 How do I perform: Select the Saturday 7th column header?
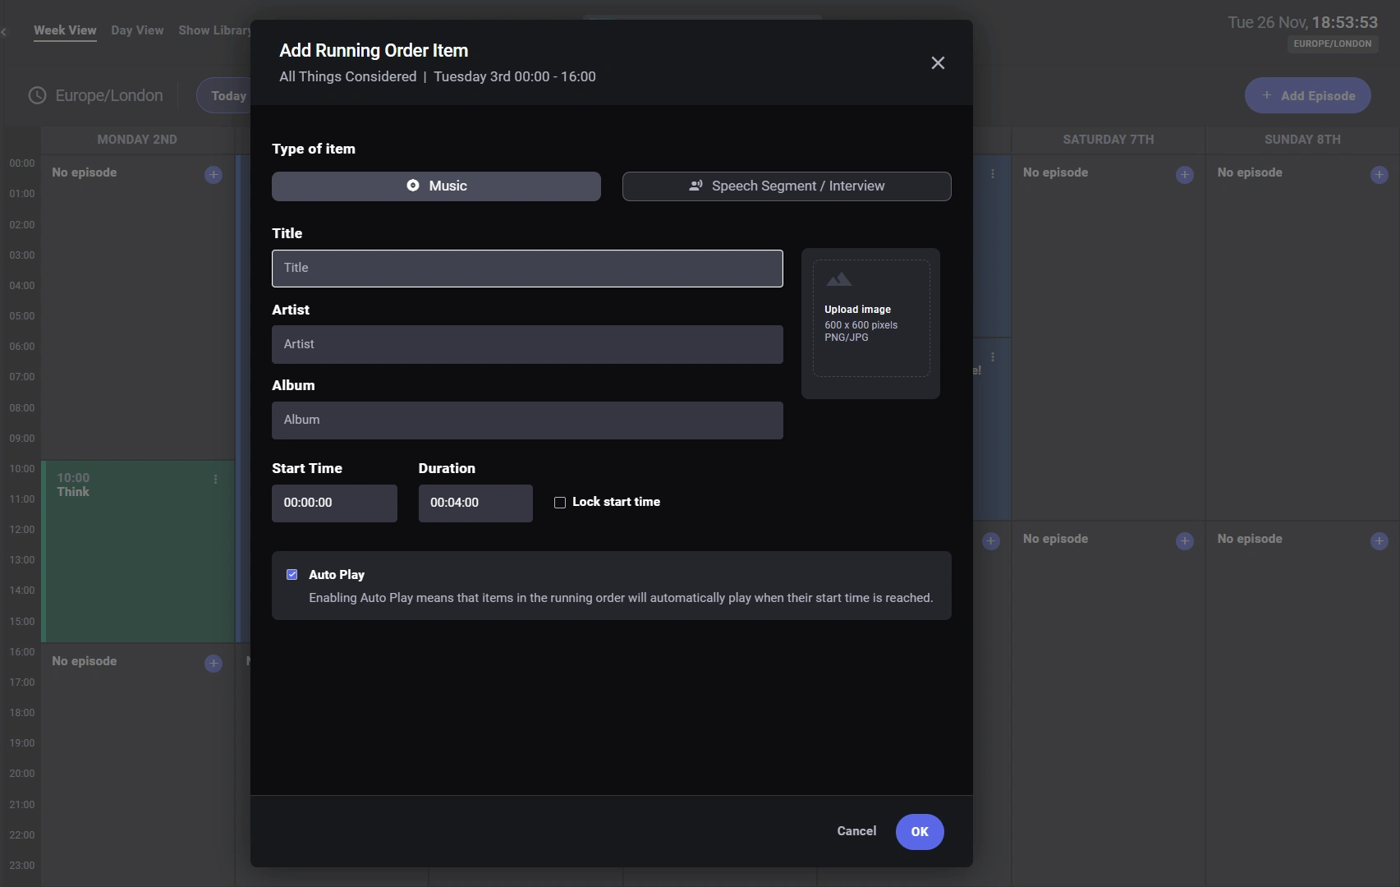[x=1109, y=140]
